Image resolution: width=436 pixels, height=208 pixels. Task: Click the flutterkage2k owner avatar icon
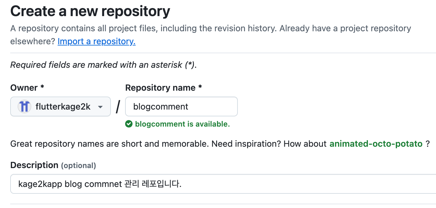coord(24,107)
